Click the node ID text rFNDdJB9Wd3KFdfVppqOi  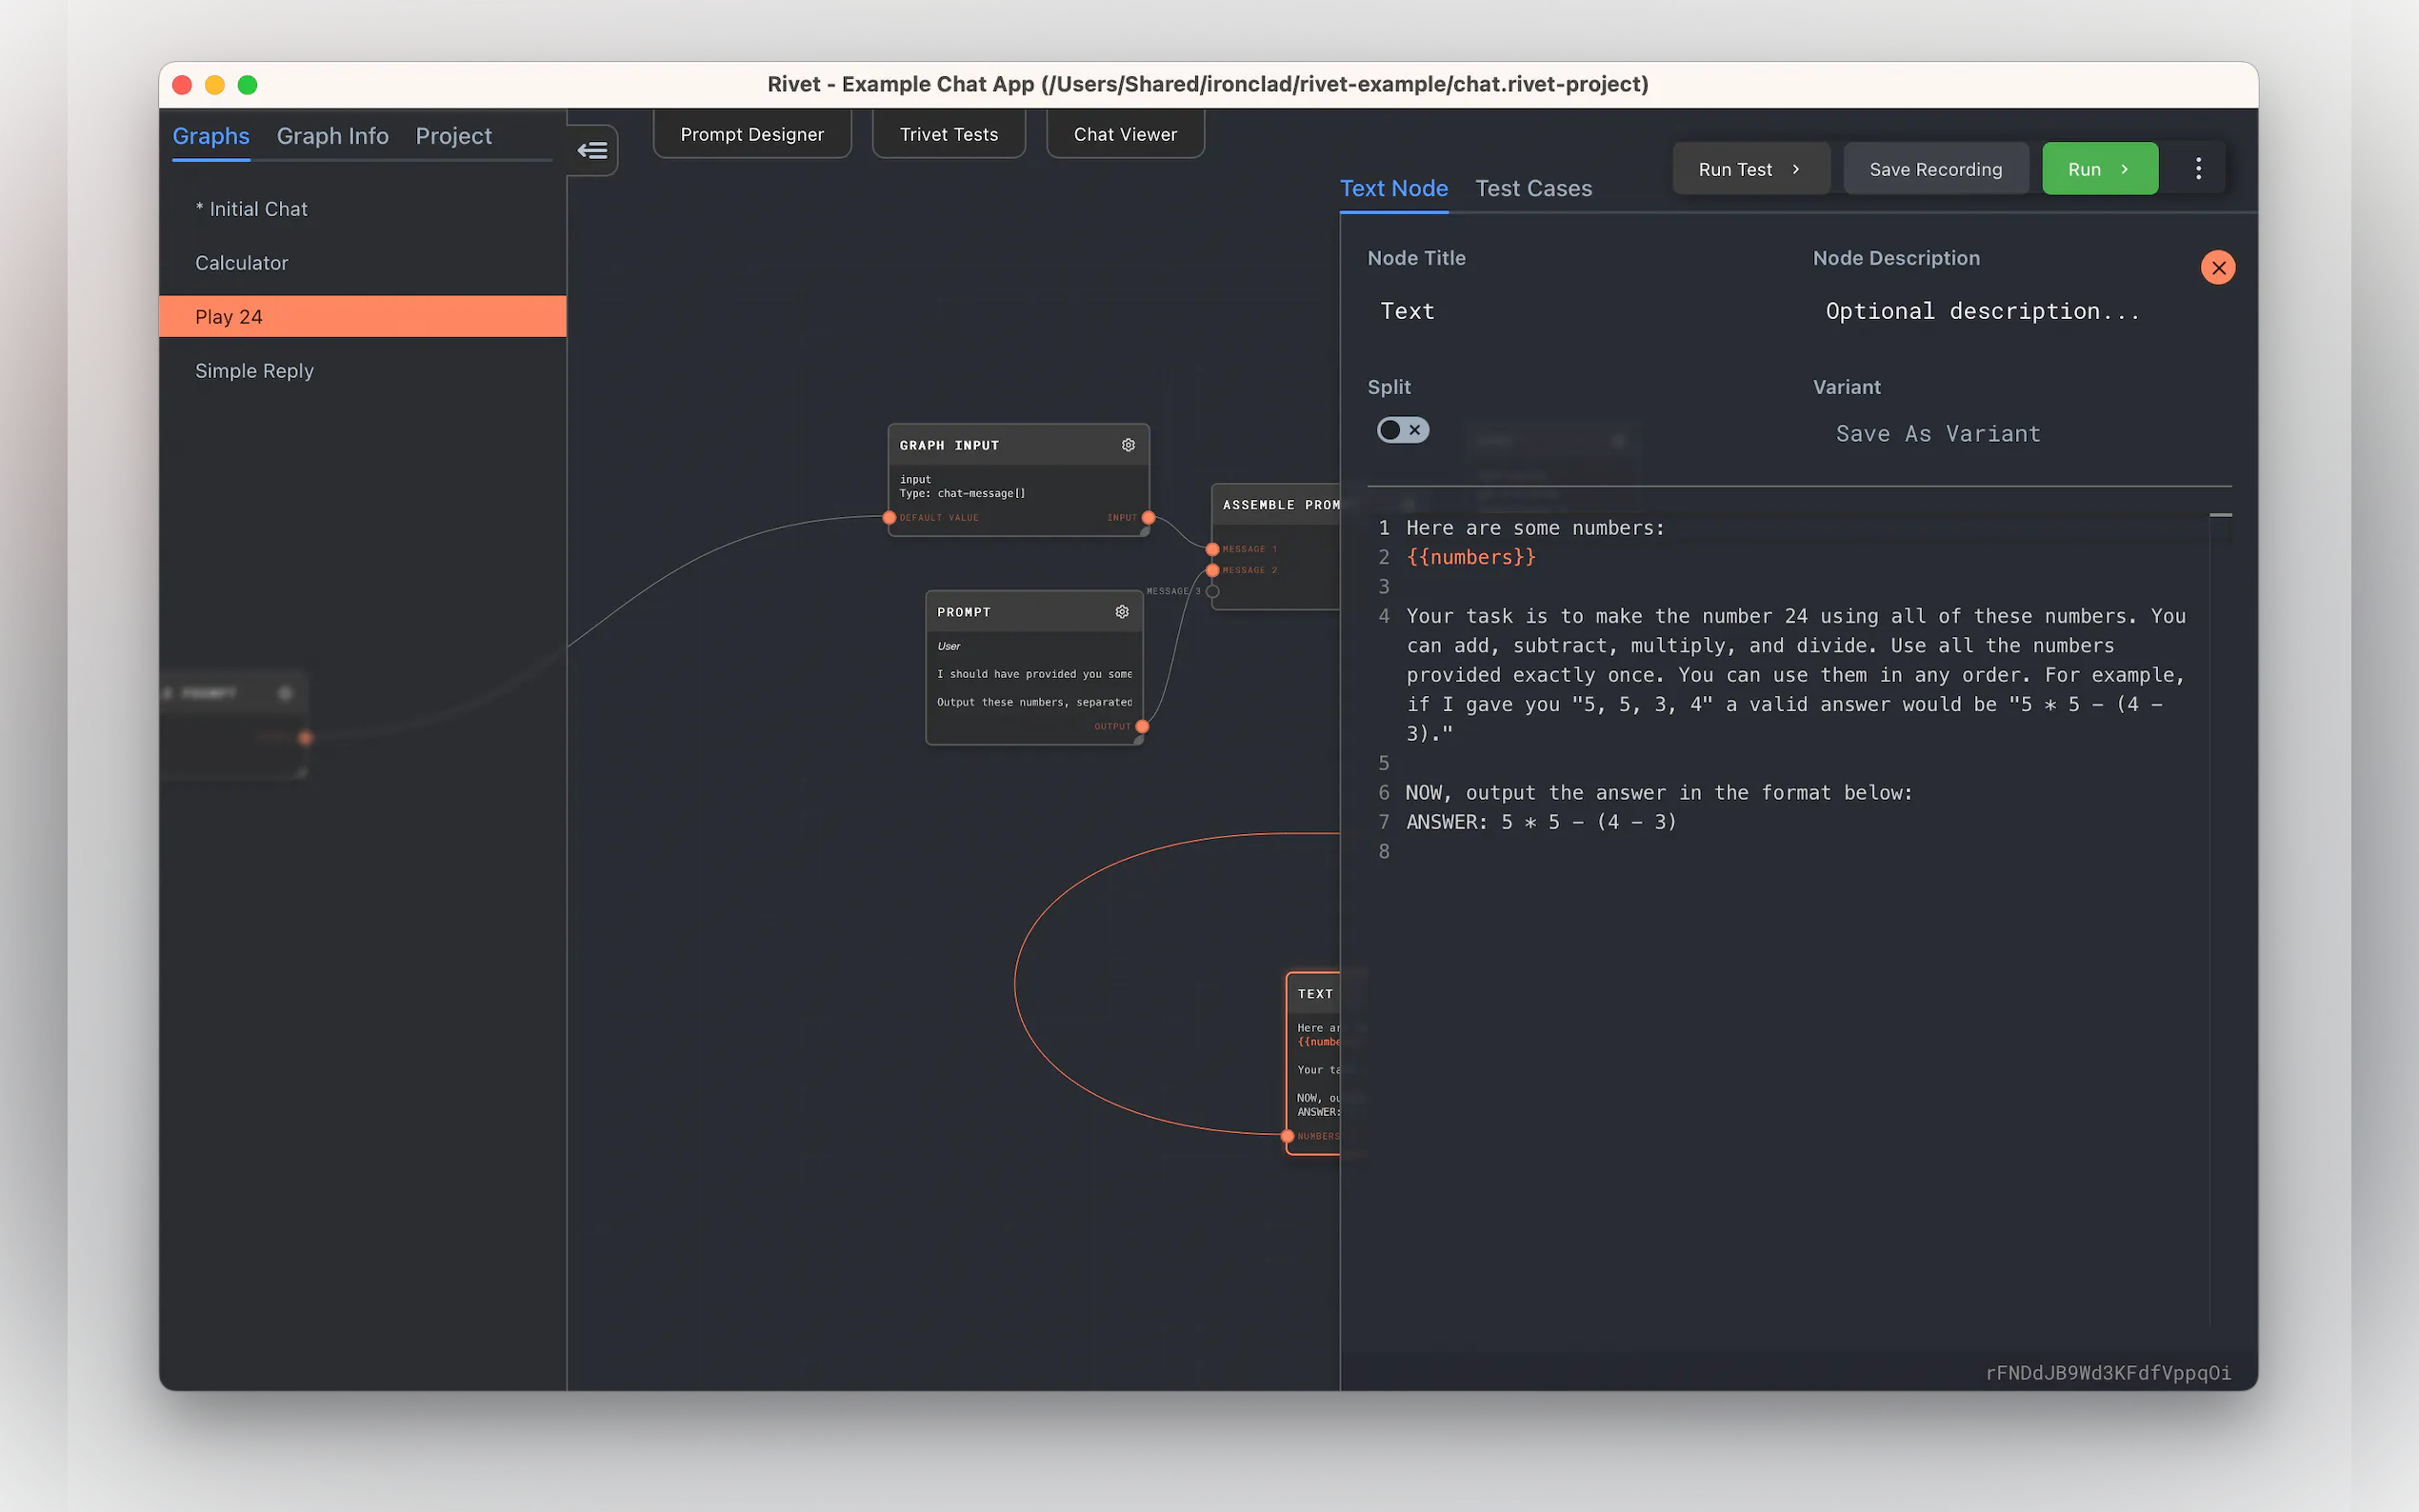point(2108,1373)
